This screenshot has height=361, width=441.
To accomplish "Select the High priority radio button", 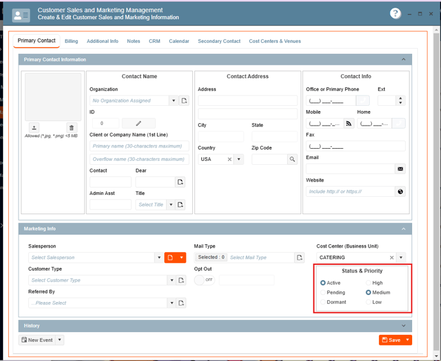I will pyautogui.click(x=368, y=283).
